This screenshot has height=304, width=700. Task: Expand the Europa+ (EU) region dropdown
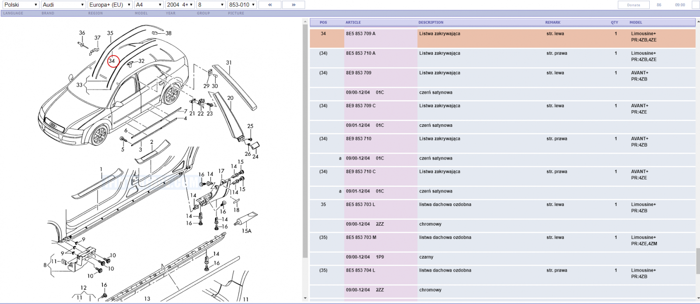110,5
